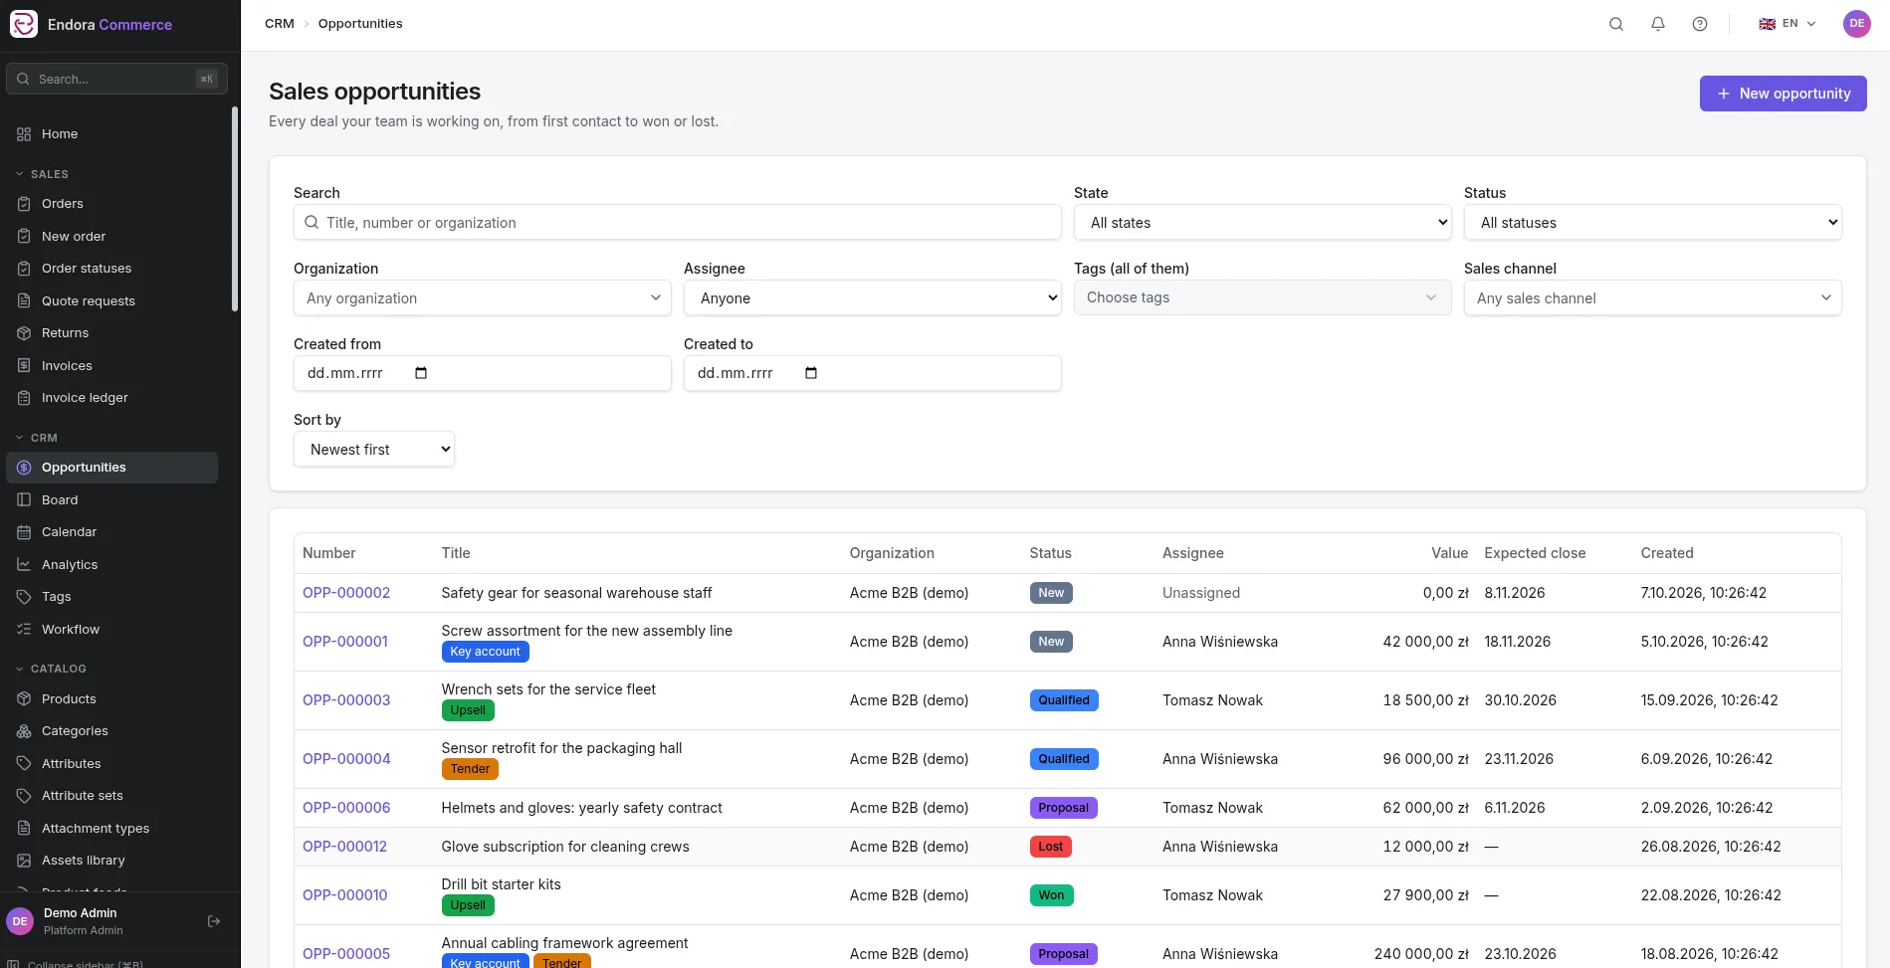Go to Home in the sidebar

[x=111, y=134]
